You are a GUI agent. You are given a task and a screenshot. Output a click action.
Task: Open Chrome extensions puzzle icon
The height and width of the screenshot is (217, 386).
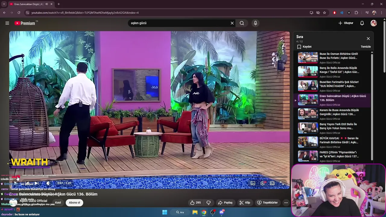coord(356,13)
